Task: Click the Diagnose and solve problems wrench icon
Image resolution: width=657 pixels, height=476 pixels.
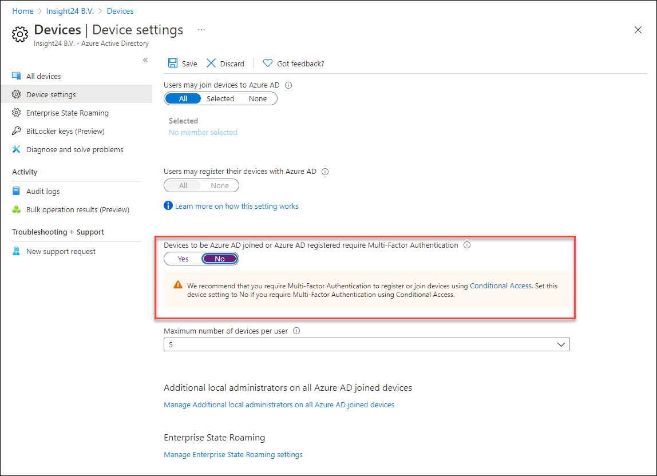Action: 17,149
